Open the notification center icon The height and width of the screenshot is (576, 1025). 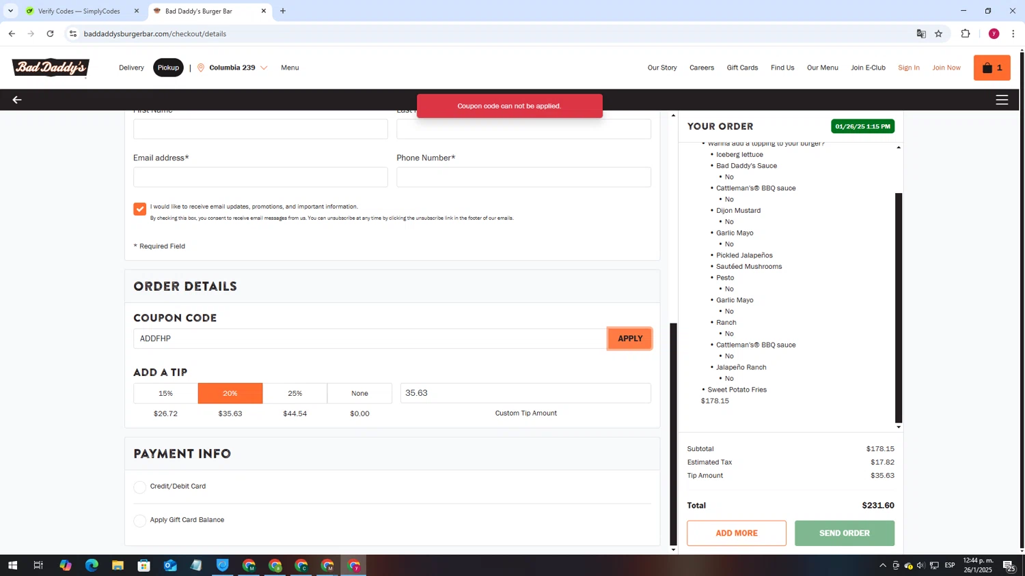click(x=1008, y=565)
